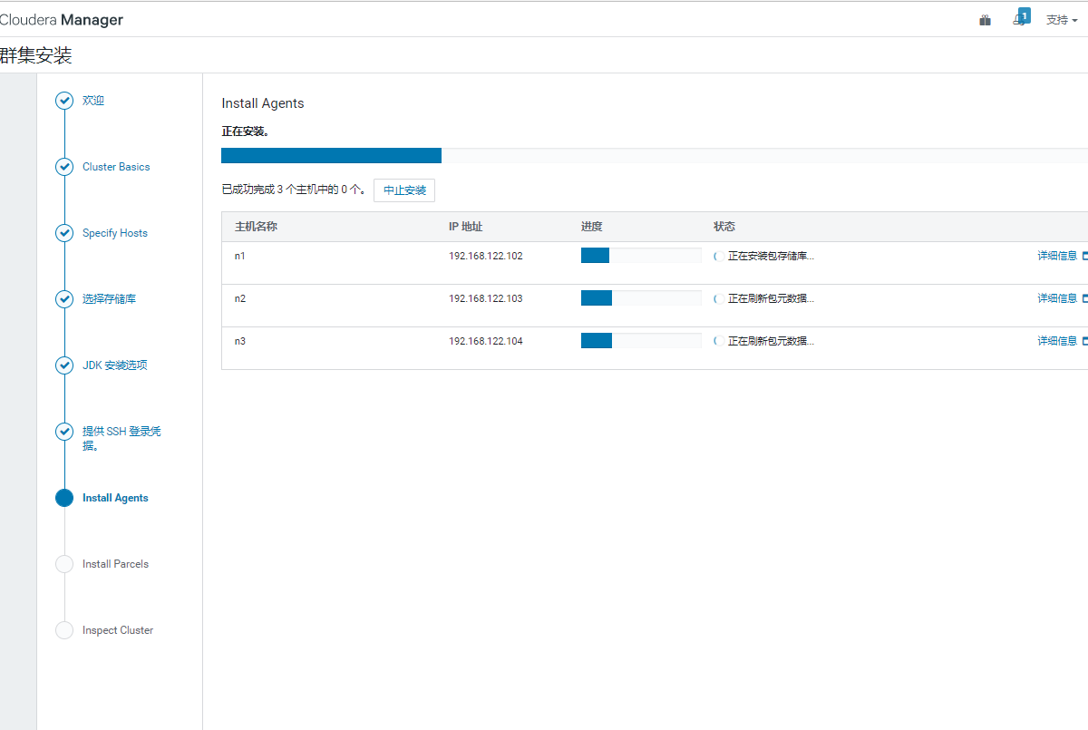This screenshot has width=1088, height=730.
Task: Click the 中止安装 abort installation button
Action: coord(404,190)
